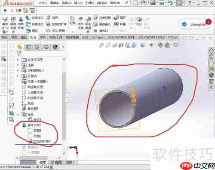Open SOLIDWORKS Resources home icon in task pane
215x170 pixels.
pos(211,51)
